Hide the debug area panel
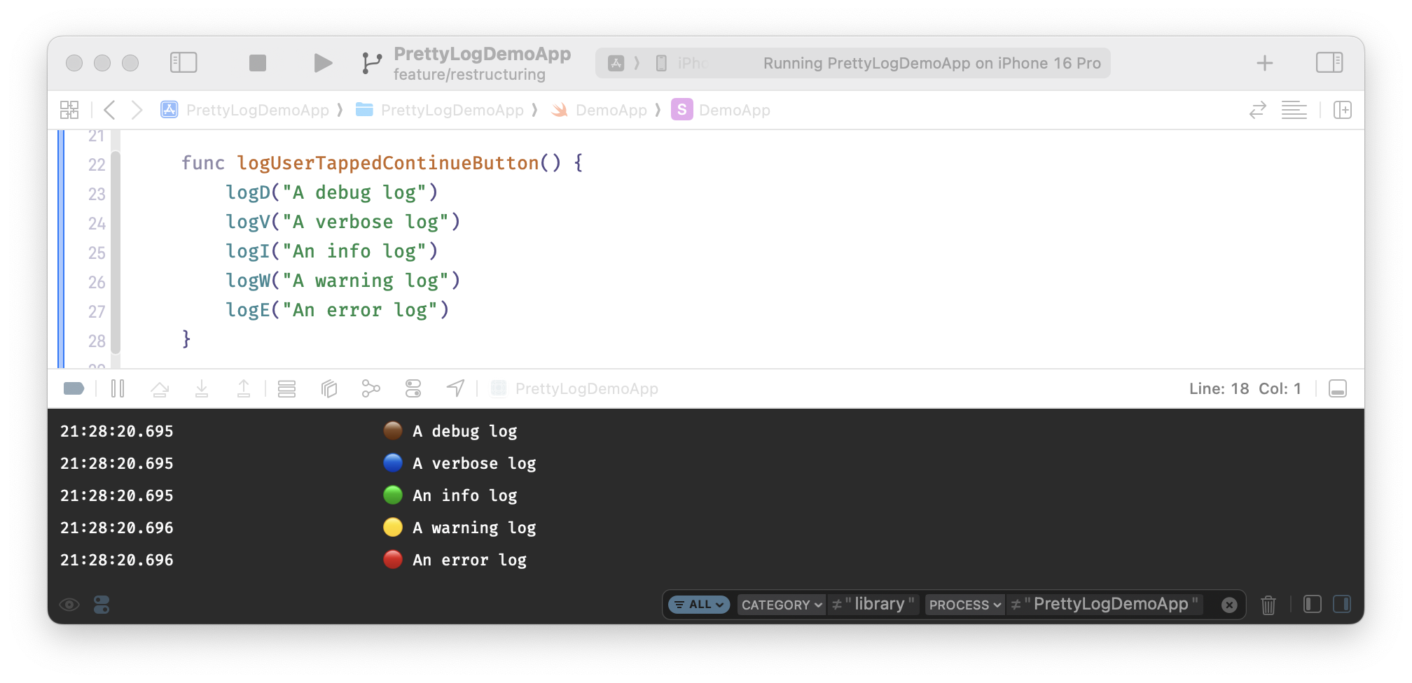Viewport: 1412px width, 683px height. (x=1338, y=388)
